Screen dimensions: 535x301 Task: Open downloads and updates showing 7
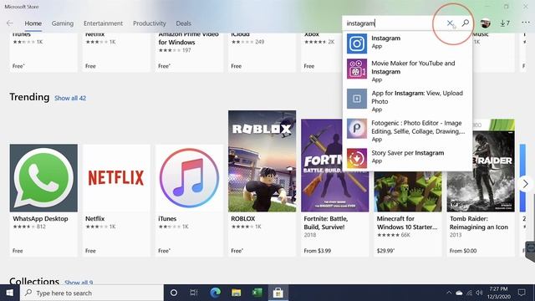[x=505, y=23]
